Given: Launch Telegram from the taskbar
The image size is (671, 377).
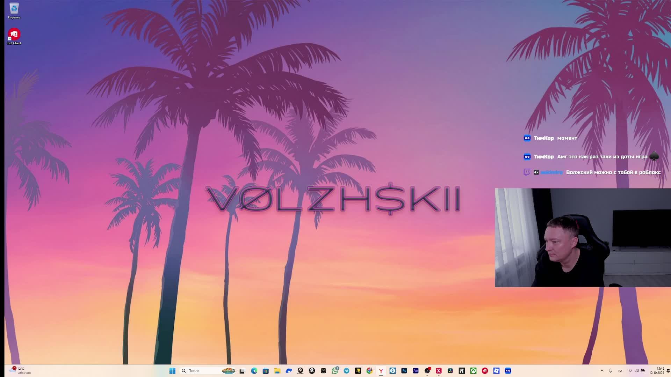Looking at the screenshot, I should [346, 371].
